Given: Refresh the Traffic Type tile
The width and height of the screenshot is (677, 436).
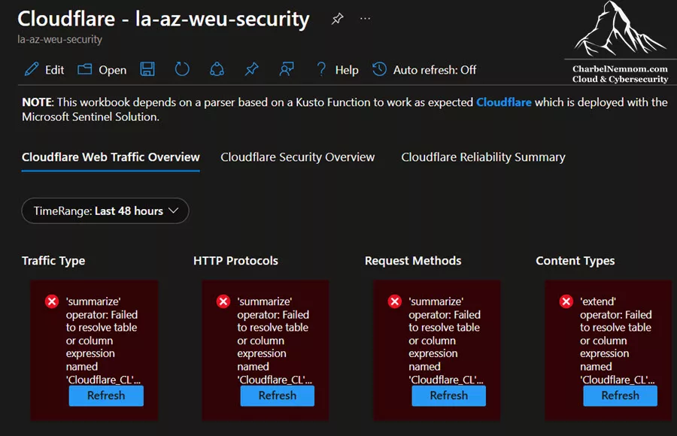Looking at the screenshot, I should (x=106, y=395).
